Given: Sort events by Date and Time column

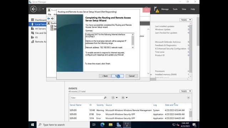Looking at the screenshot, I should point(171,105).
